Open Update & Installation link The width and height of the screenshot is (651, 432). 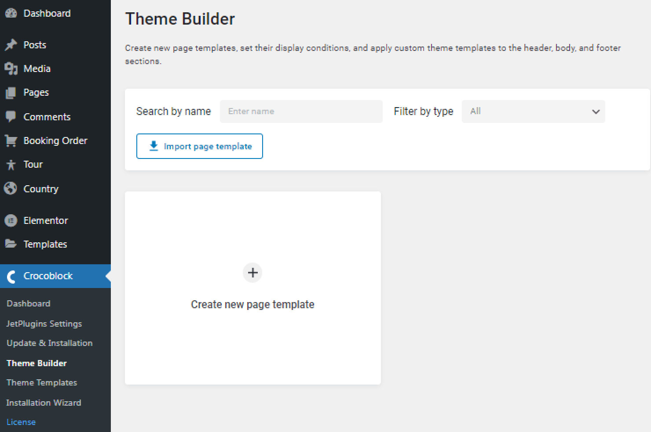coord(50,343)
